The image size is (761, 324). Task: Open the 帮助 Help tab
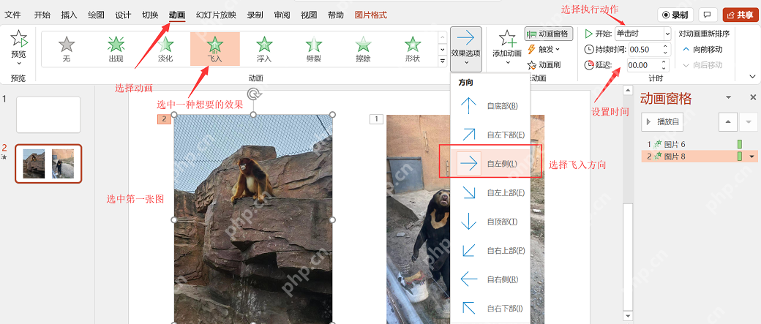336,15
